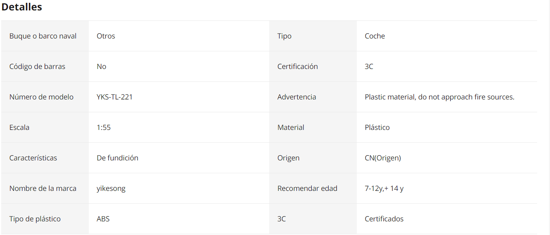Click the Nombre de la marca label
The width and height of the screenshot is (550, 235).
(x=43, y=188)
